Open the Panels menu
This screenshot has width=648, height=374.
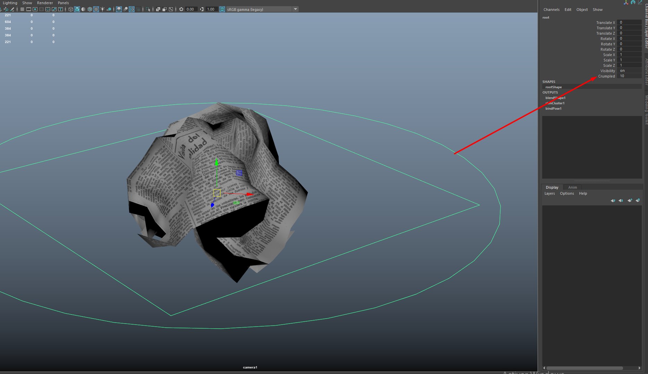(63, 3)
